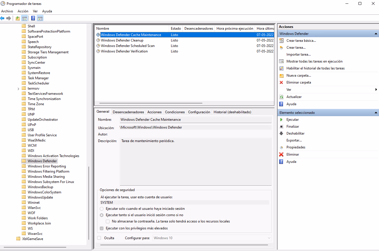This screenshot has width=379, height=251.
Task: Select the SoftwareProtectionPlatform folder
Action: 49,31
